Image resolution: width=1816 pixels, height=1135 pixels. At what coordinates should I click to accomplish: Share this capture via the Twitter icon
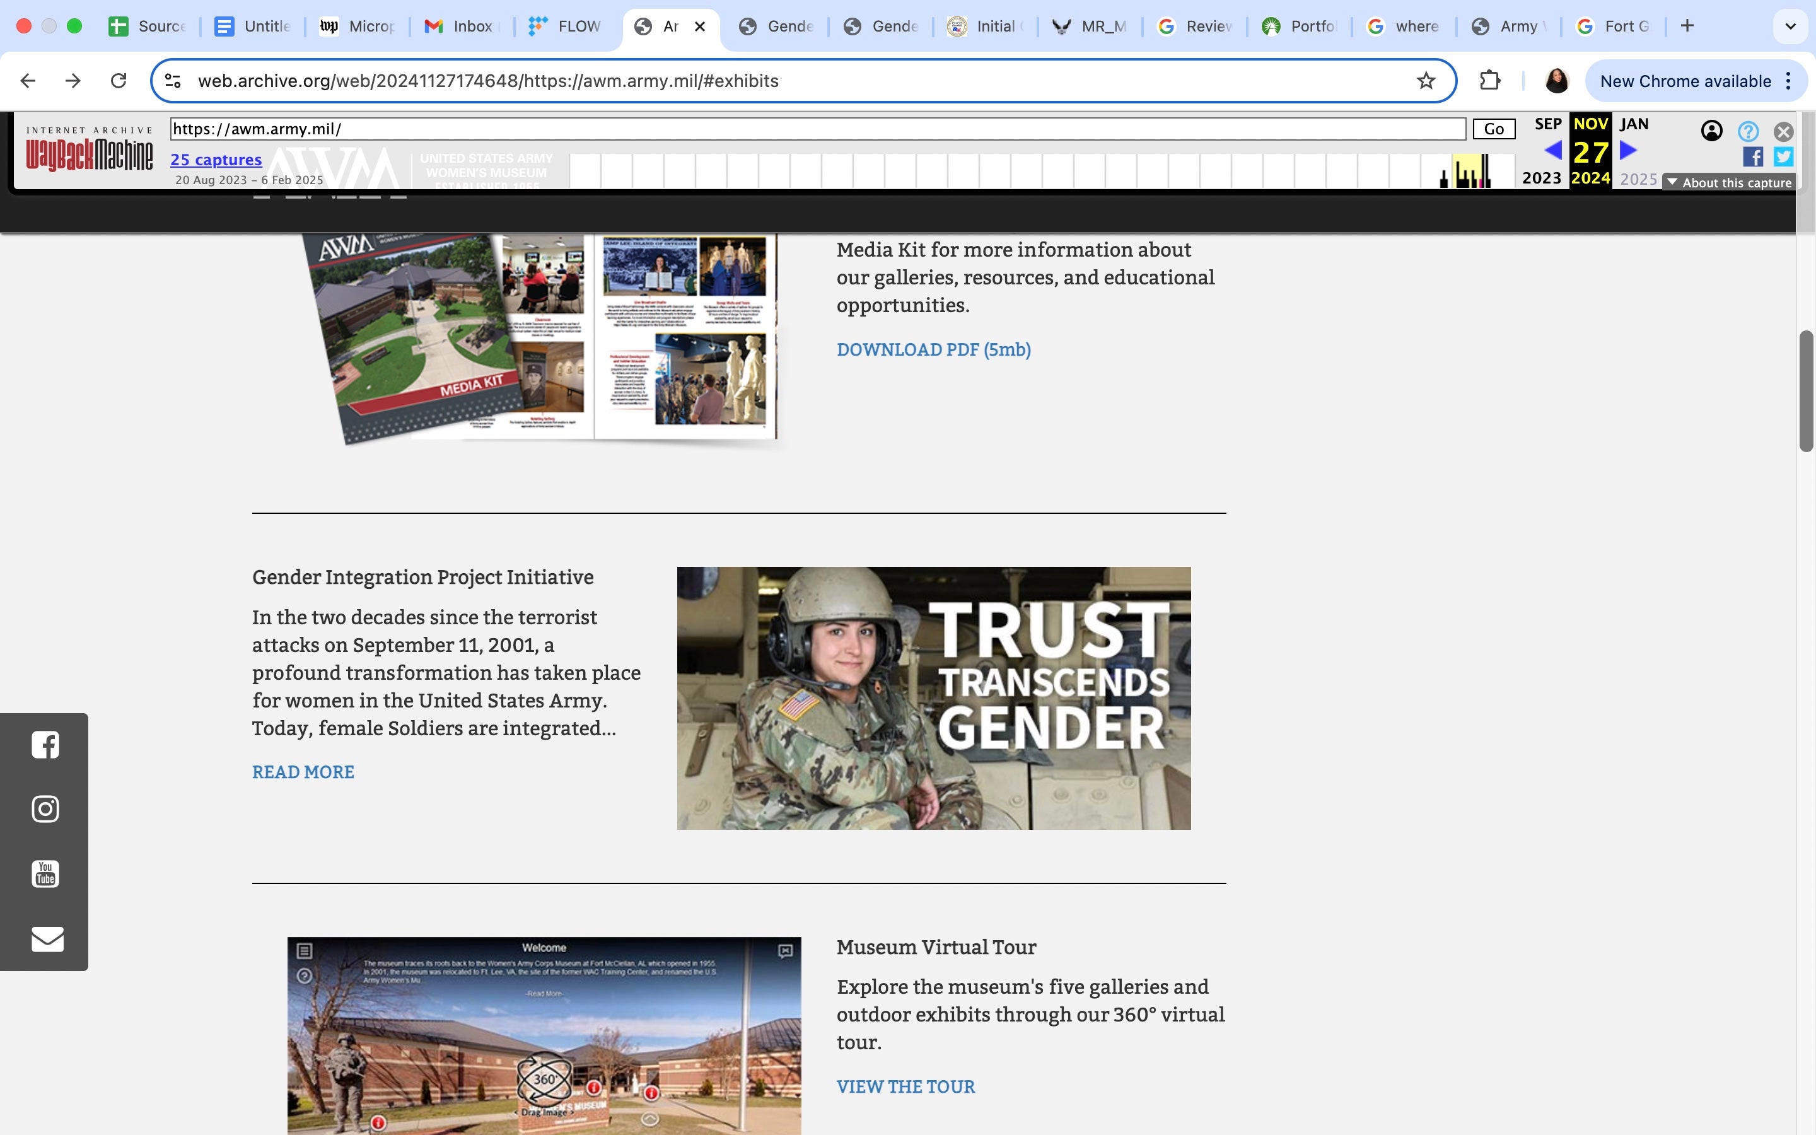pos(1782,157)
